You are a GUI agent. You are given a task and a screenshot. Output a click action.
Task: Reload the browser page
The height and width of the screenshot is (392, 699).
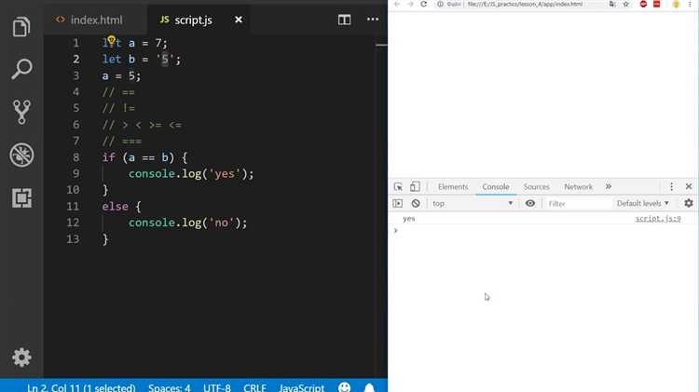coord(423,4)
